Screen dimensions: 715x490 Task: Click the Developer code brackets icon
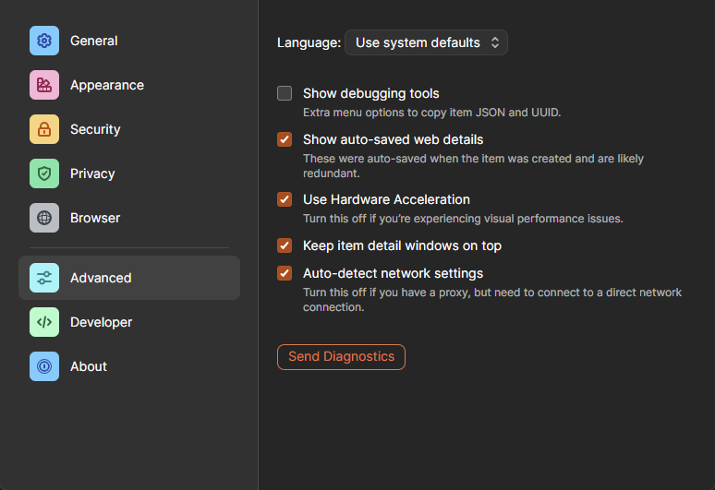coord(44,322)
